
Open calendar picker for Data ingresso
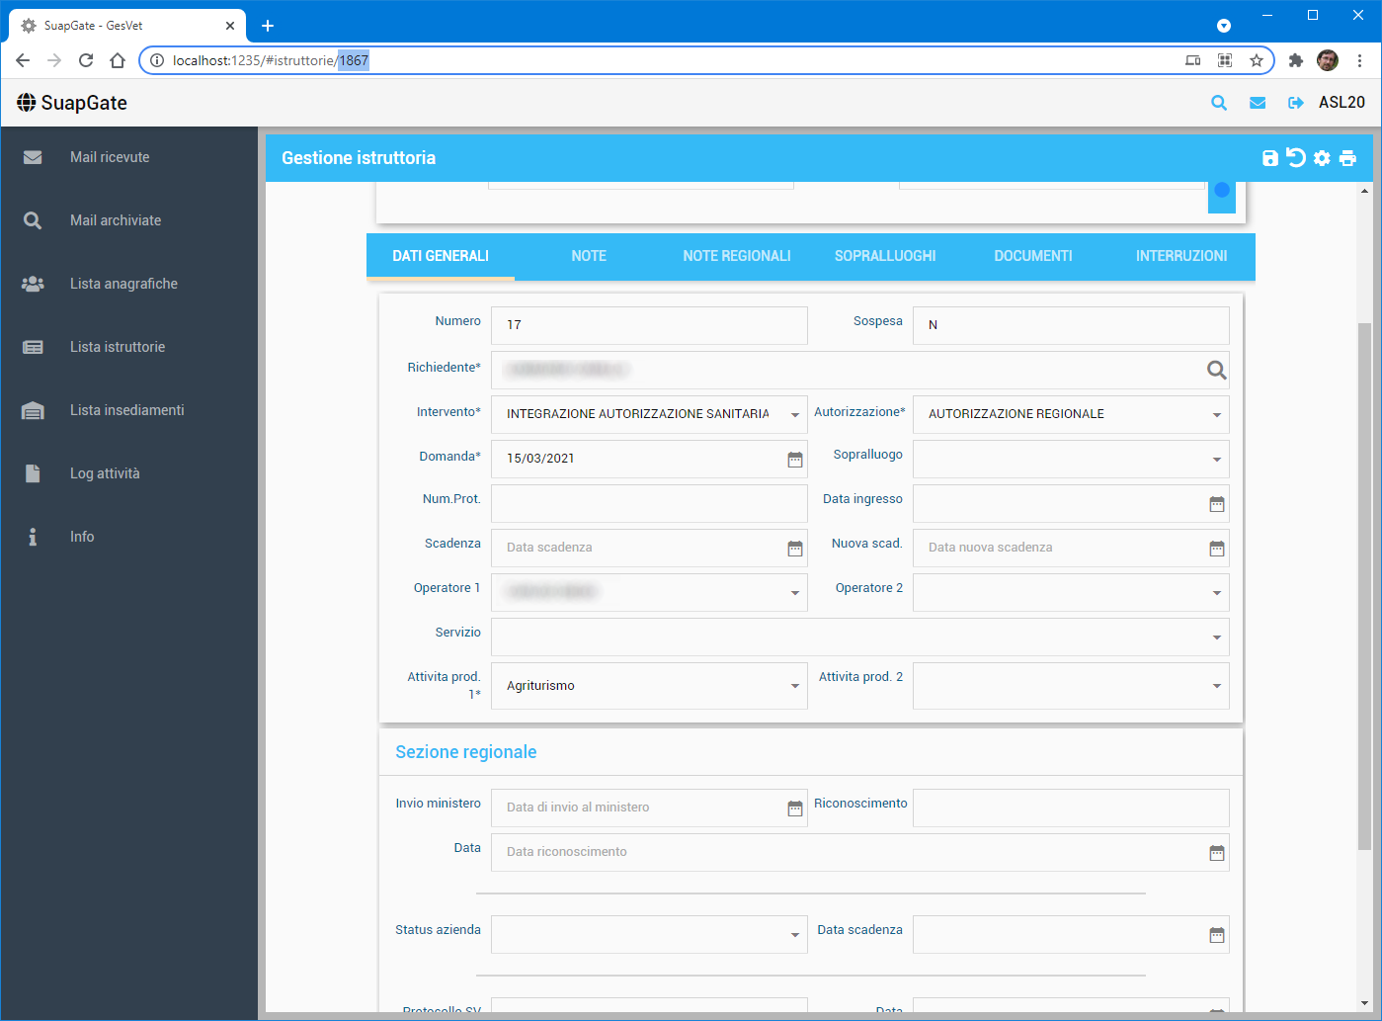(x=1217, y=504)
